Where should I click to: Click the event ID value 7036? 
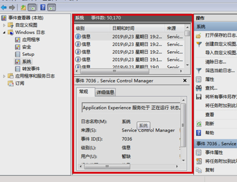tap(127, 139)
